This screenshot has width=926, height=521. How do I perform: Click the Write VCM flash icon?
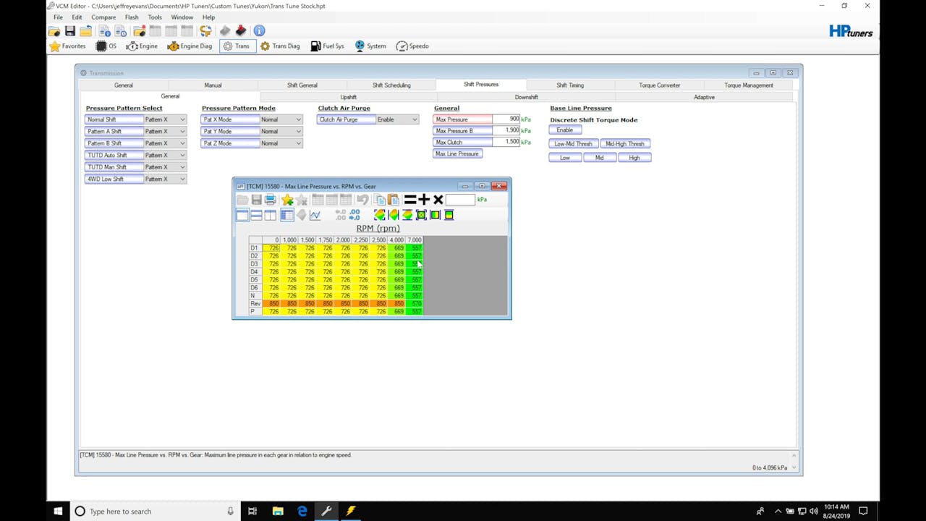pyautogui.click(x=241, y=30)
